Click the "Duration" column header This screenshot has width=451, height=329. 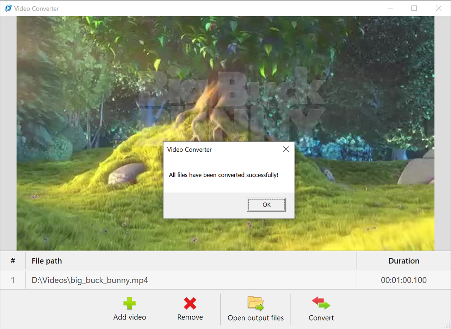coord(403,261)
